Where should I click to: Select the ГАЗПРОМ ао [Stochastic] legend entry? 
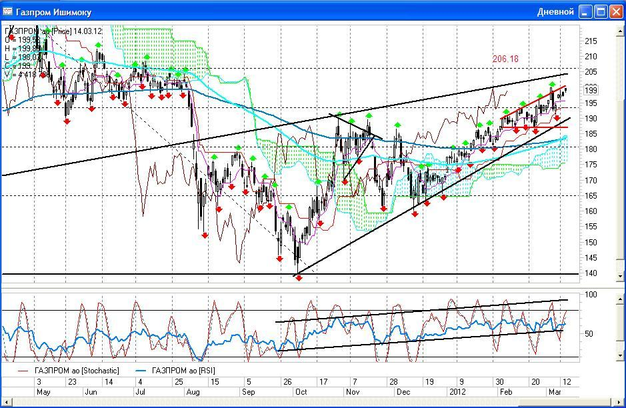pyautogui.click(x=69, y=371)
